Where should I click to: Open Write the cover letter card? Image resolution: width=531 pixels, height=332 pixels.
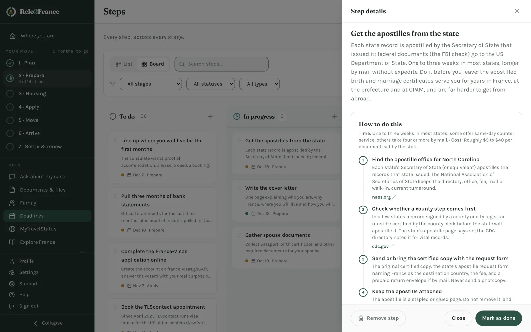[x=286, y=201]
